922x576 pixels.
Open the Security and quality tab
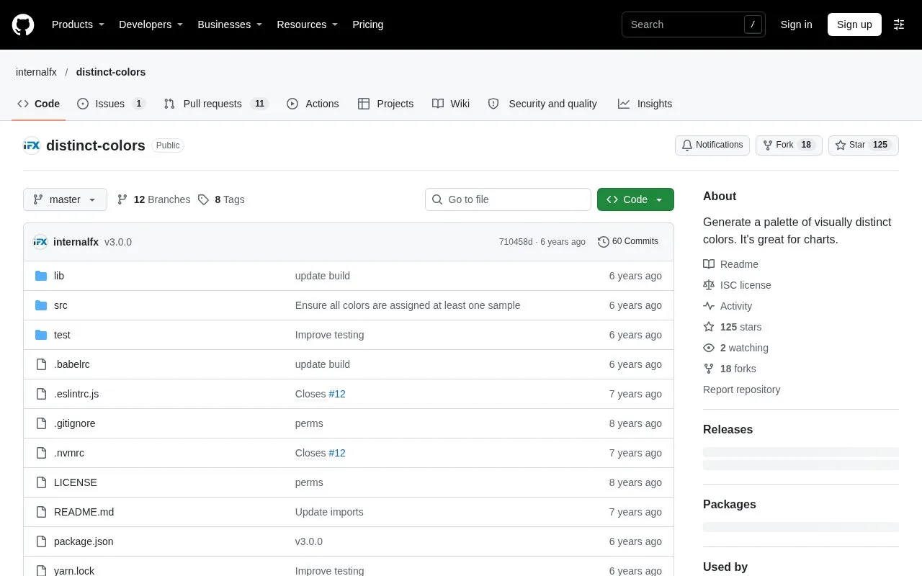coord(542,104)
